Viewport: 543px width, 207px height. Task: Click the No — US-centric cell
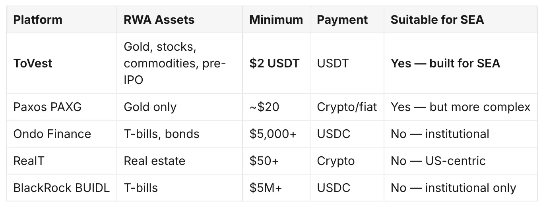tap(438, 161)
